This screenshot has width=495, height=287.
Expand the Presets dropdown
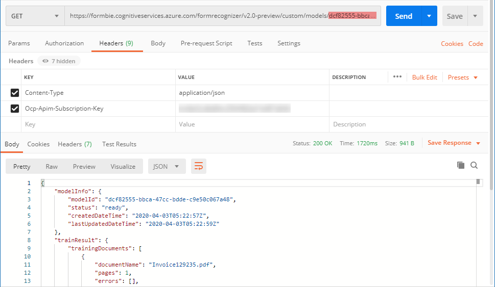(463, 77)
